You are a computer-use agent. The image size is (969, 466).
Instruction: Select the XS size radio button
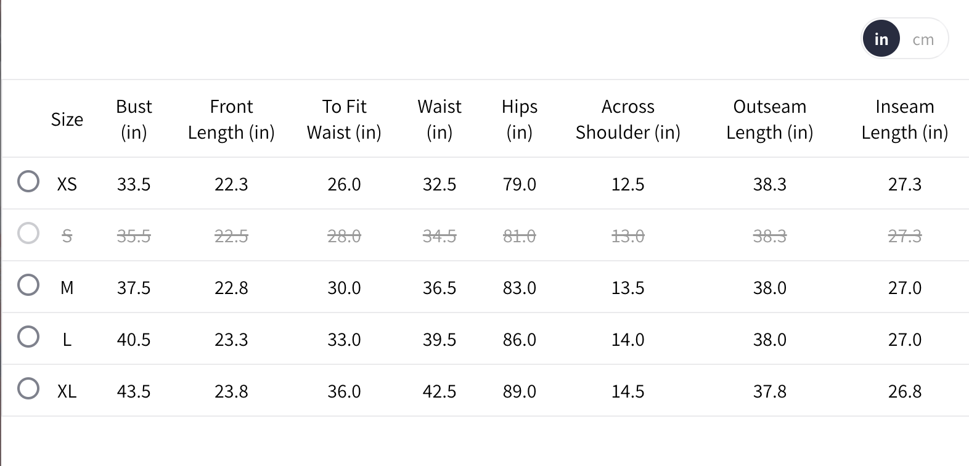28,182
